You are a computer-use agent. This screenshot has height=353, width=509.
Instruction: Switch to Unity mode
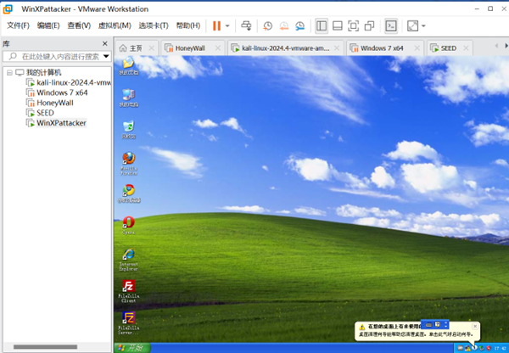click(x=369, y=25)
